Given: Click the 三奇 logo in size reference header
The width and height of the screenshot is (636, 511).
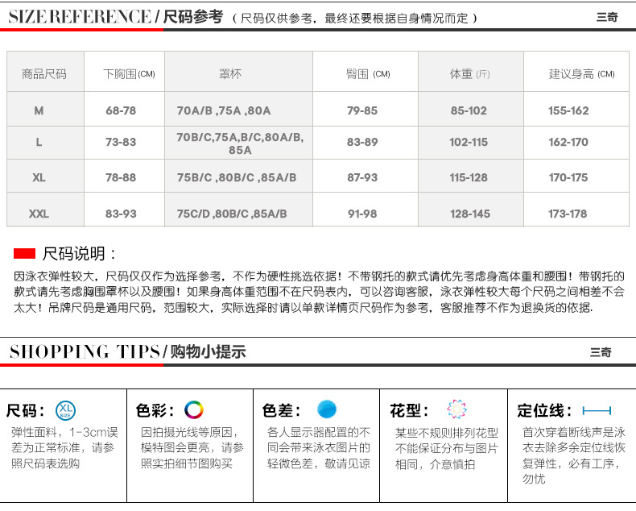Looking at the screenshot, I should (x=606, y=16).
